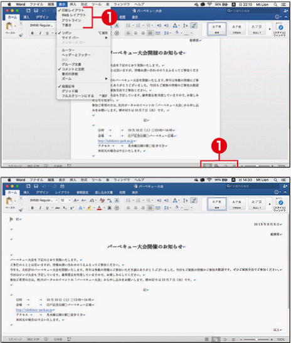The width and height of the screenshot is (291, 343).
Task: Increase font size in lower window
Action: 76,200
